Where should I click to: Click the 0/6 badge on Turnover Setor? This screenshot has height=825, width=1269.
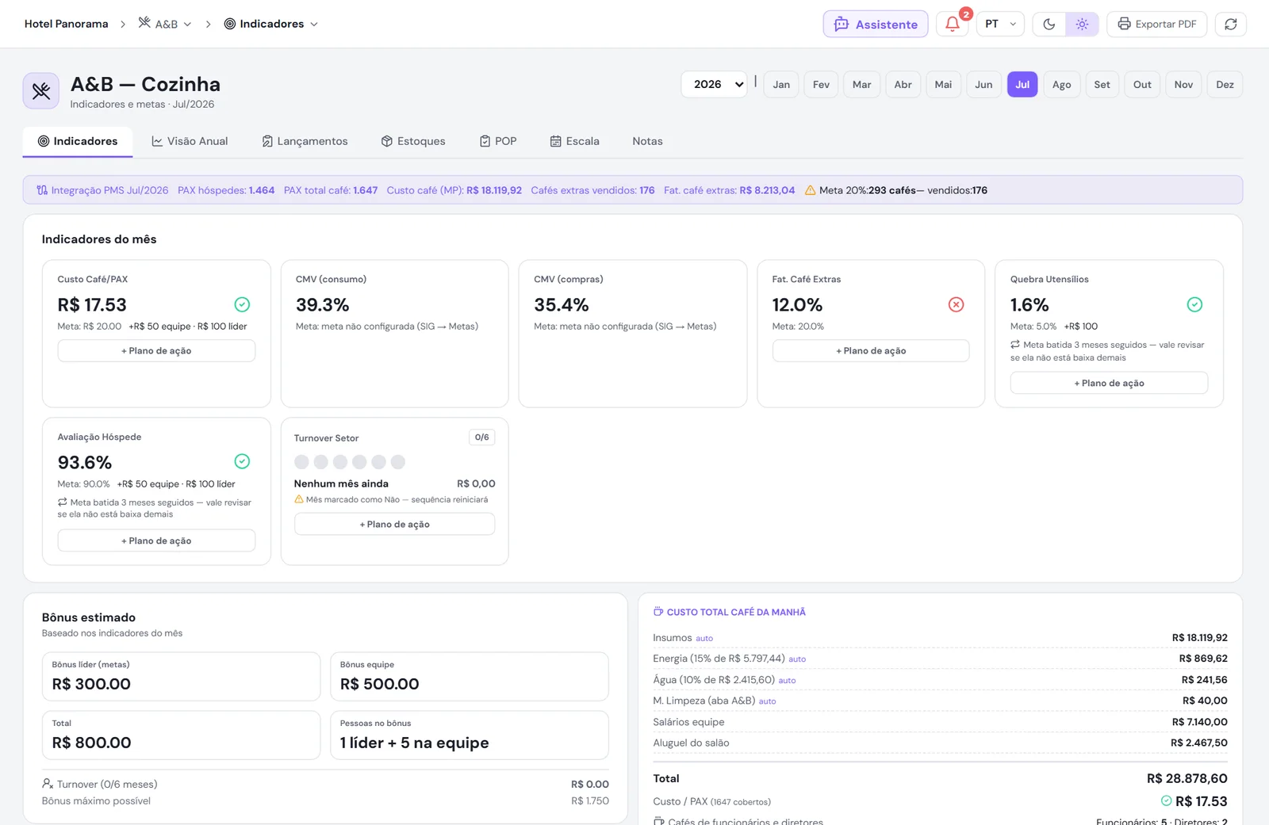[481, 437]
